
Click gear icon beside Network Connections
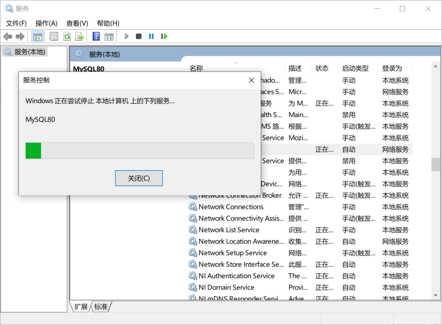pos(193,207)
